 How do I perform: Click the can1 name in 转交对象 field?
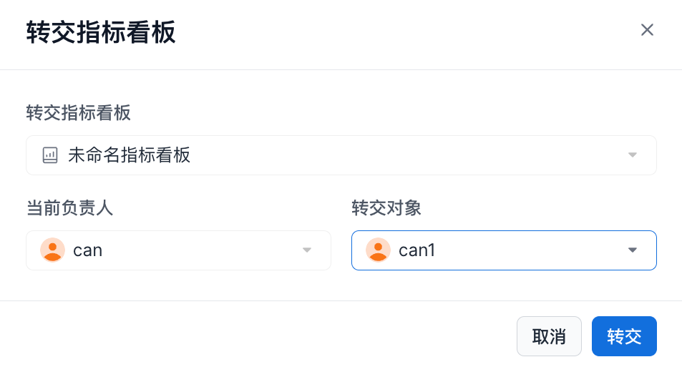tap(417, 250)
